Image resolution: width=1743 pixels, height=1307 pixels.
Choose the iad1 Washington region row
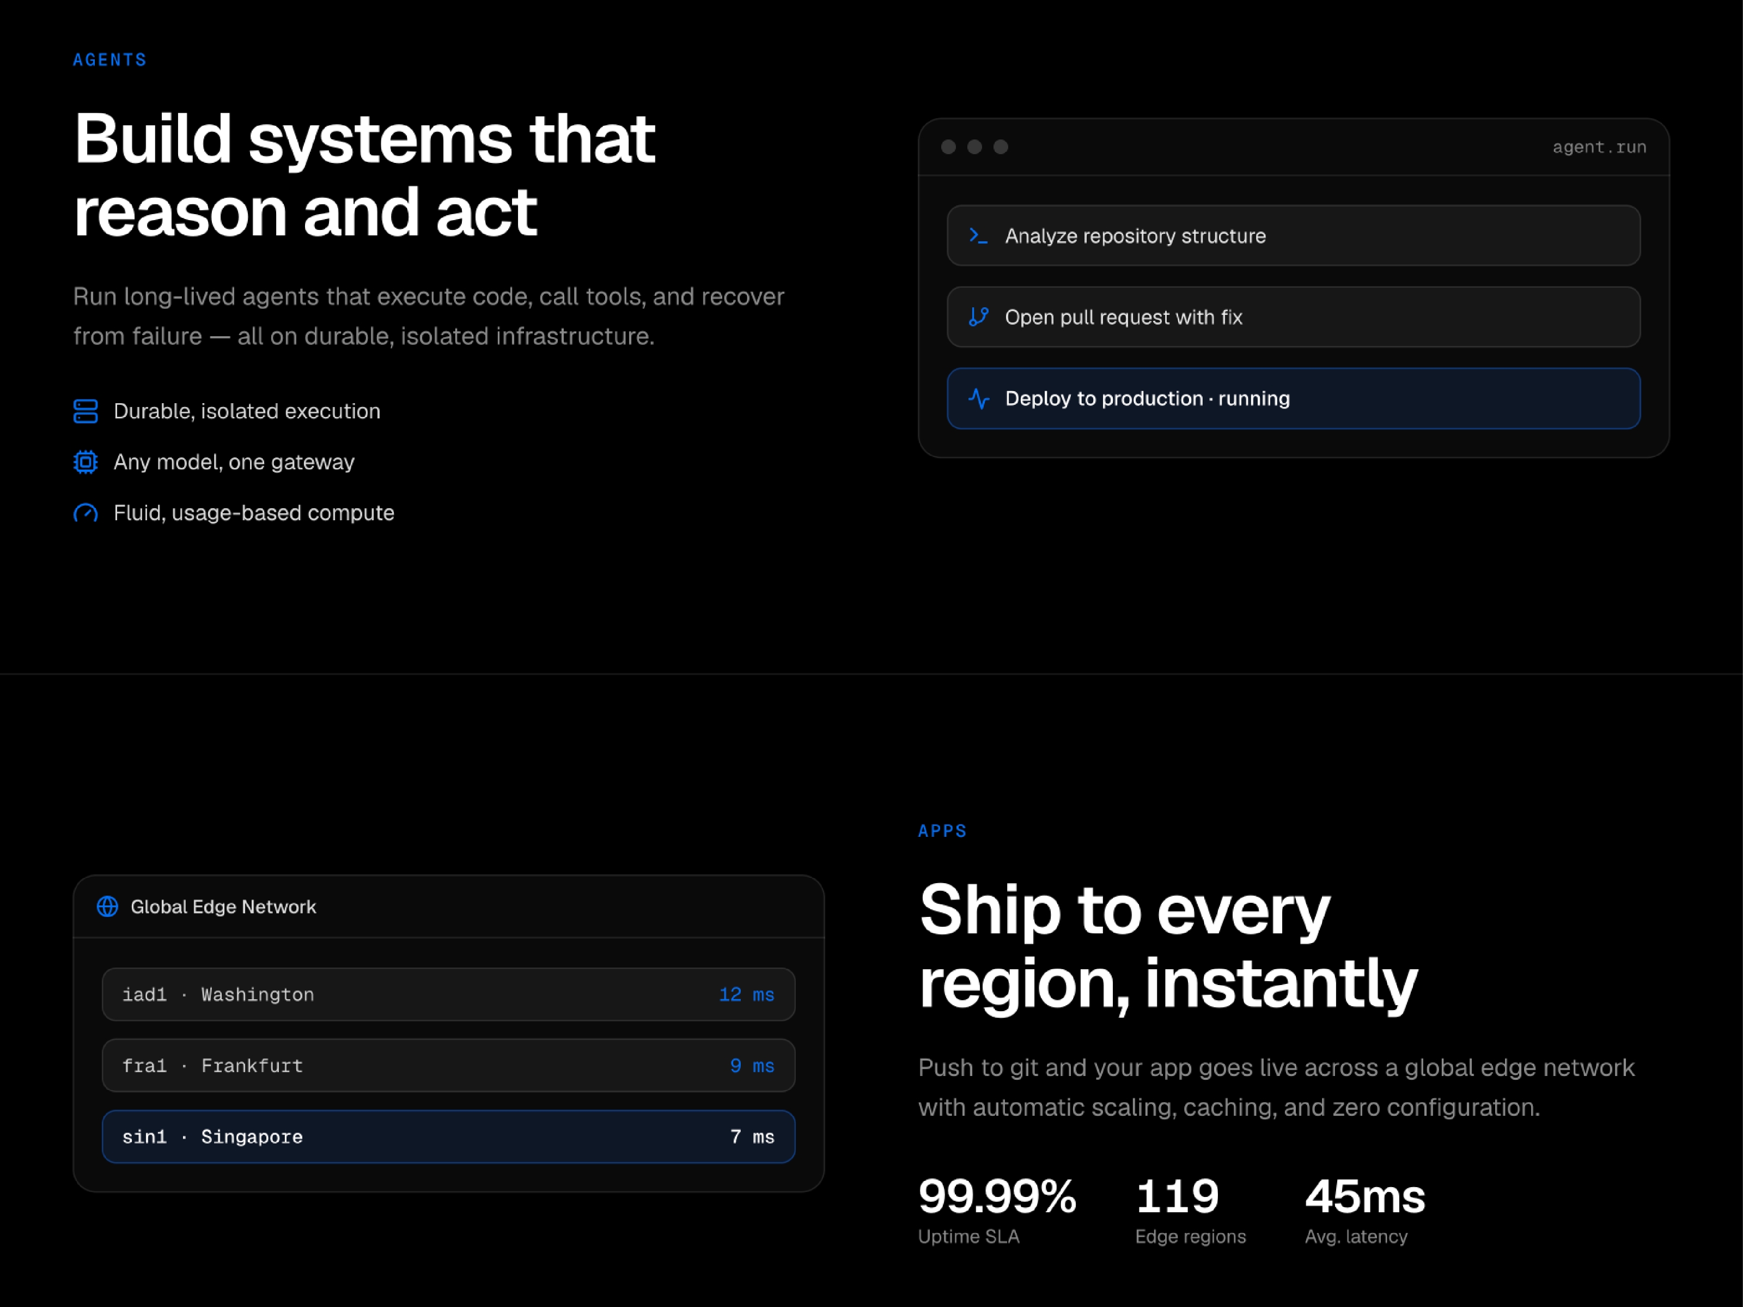(448, 994)
